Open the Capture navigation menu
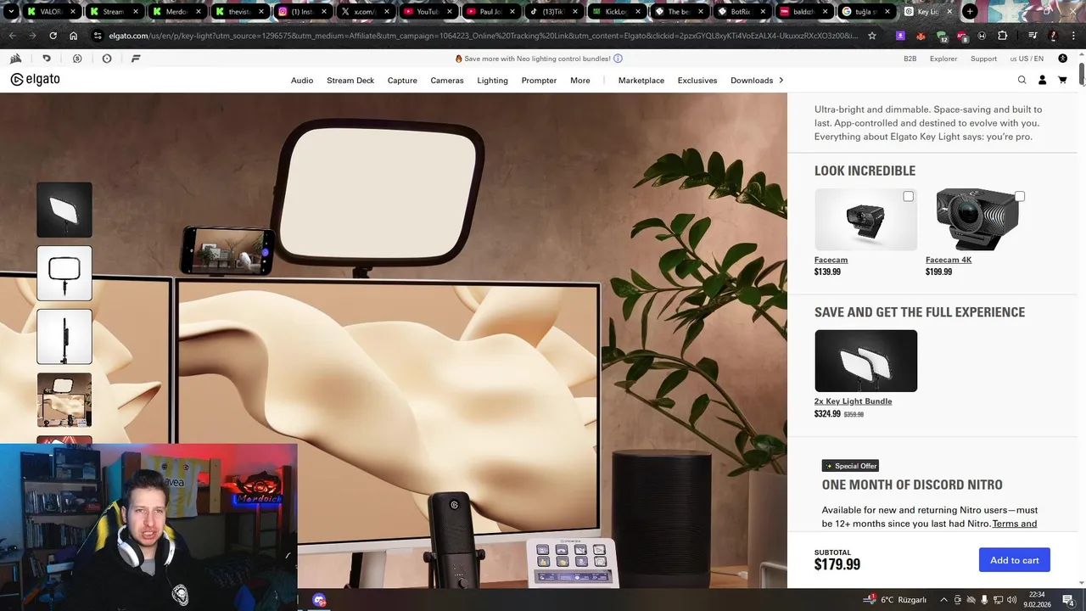 (402, 81)
